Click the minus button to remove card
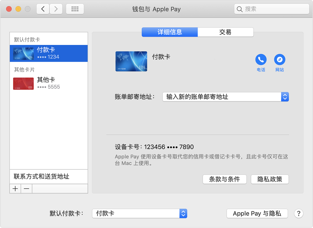The width and height of the screenshot is (313, 228). 27,189
